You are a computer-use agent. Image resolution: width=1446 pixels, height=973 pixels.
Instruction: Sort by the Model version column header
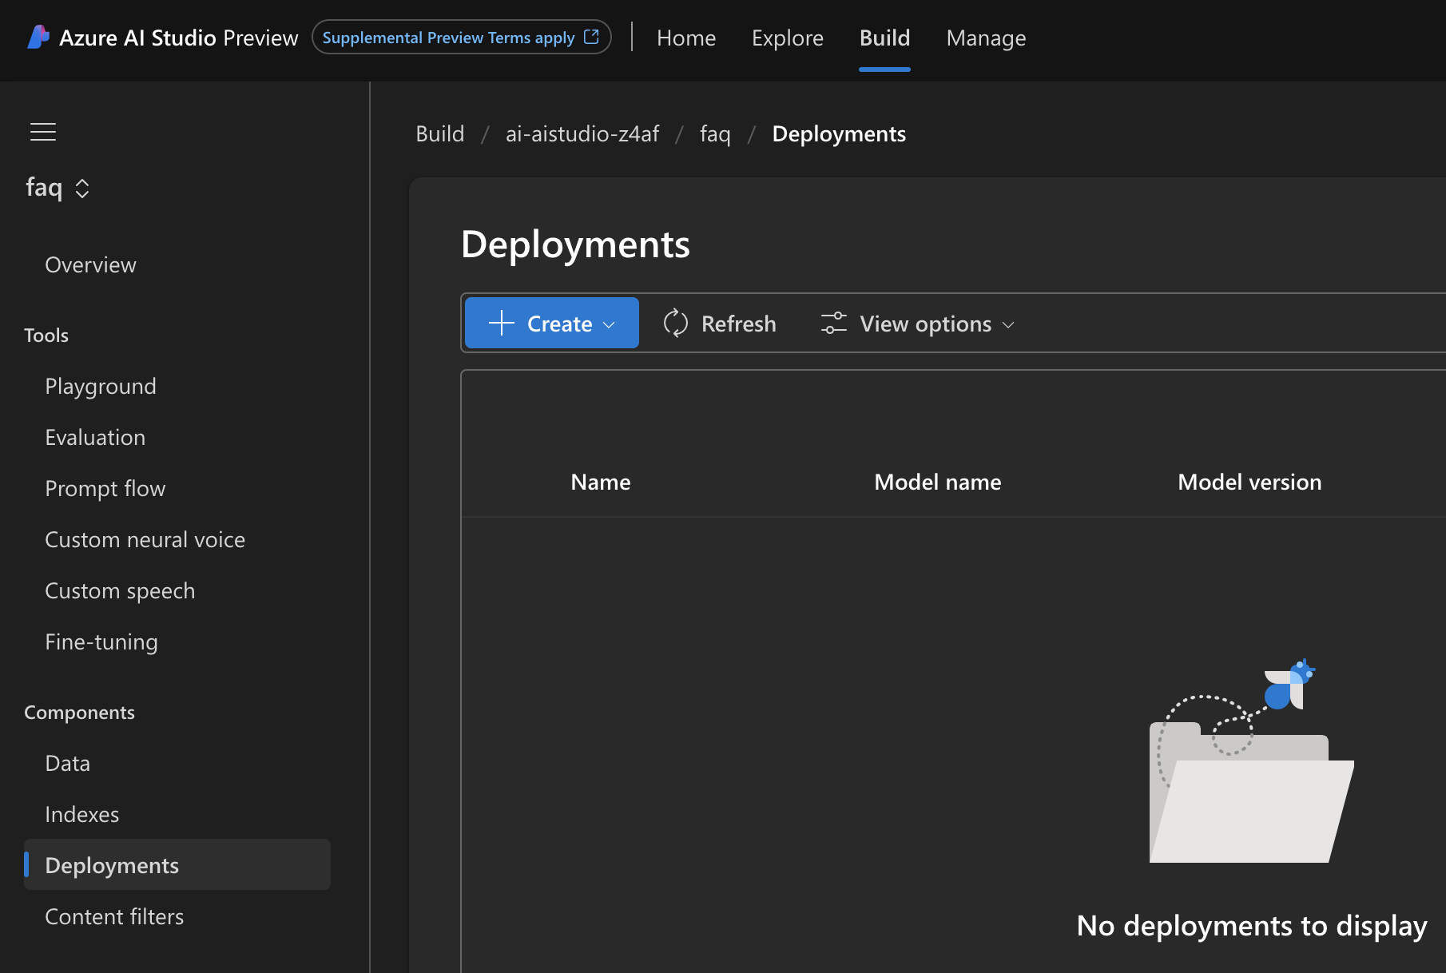tap(1249, 482)
